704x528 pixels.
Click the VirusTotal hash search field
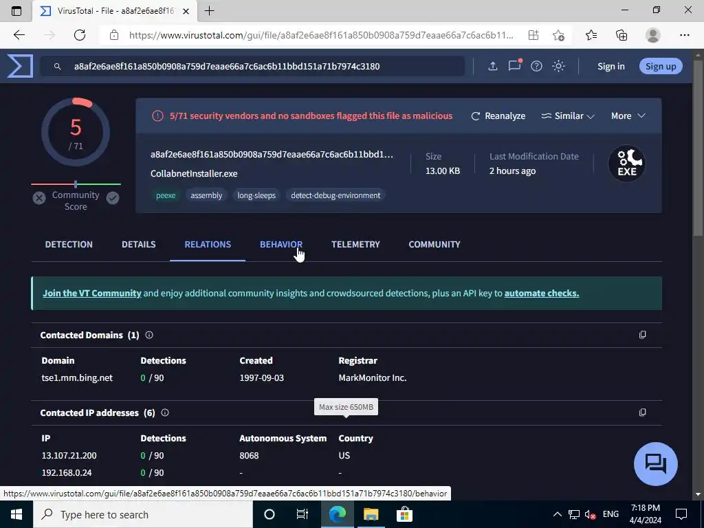[x=252, y=67]
